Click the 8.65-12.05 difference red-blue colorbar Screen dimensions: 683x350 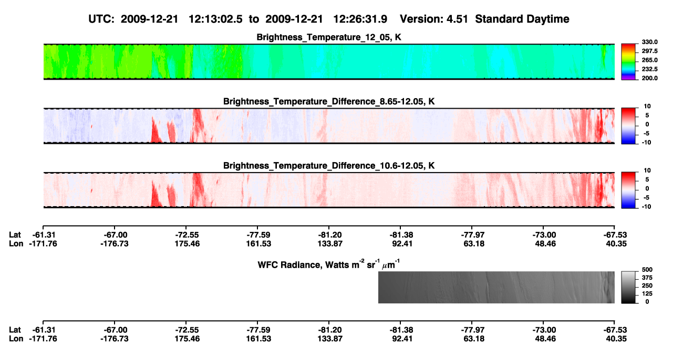coord(628,125)
